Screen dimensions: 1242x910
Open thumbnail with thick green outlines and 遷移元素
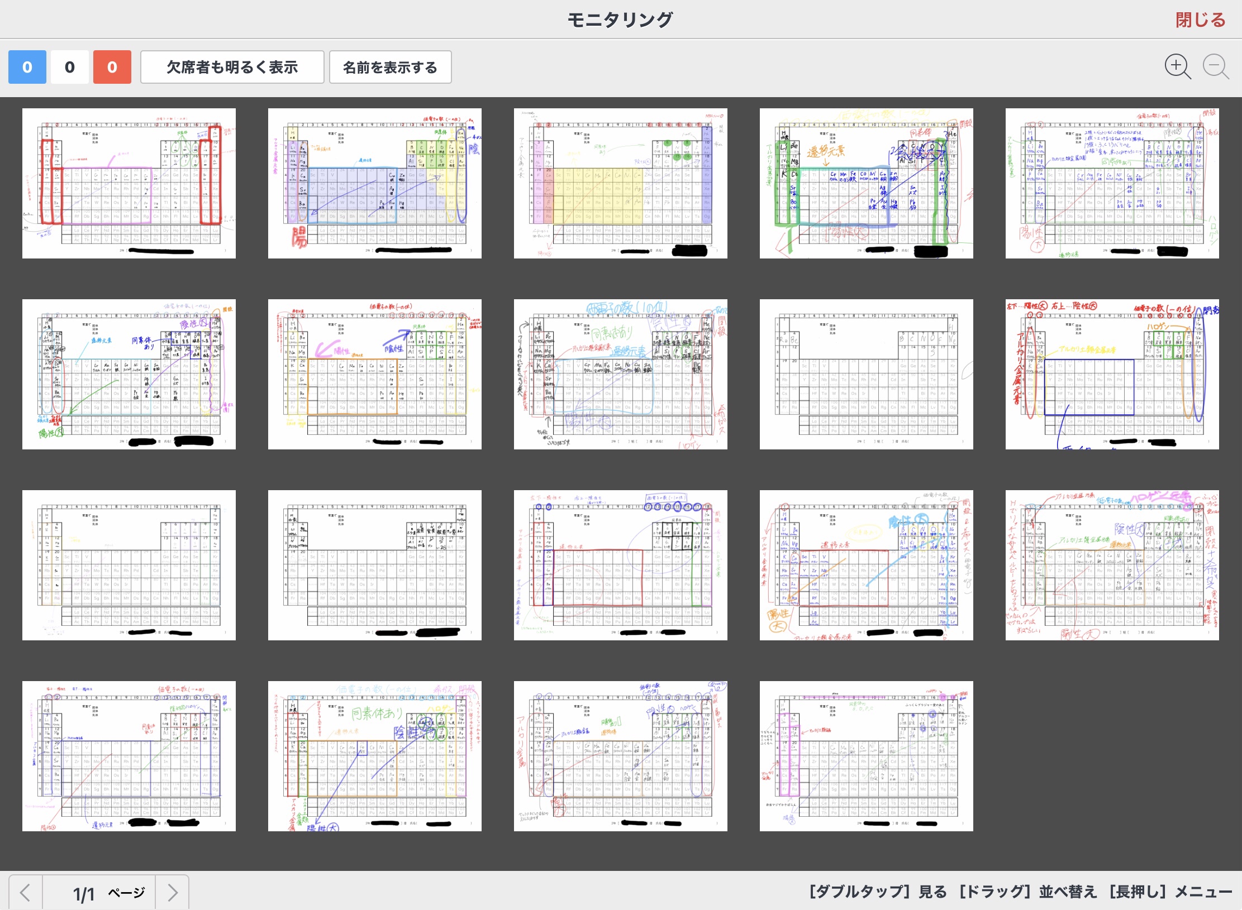coord(866,183)
